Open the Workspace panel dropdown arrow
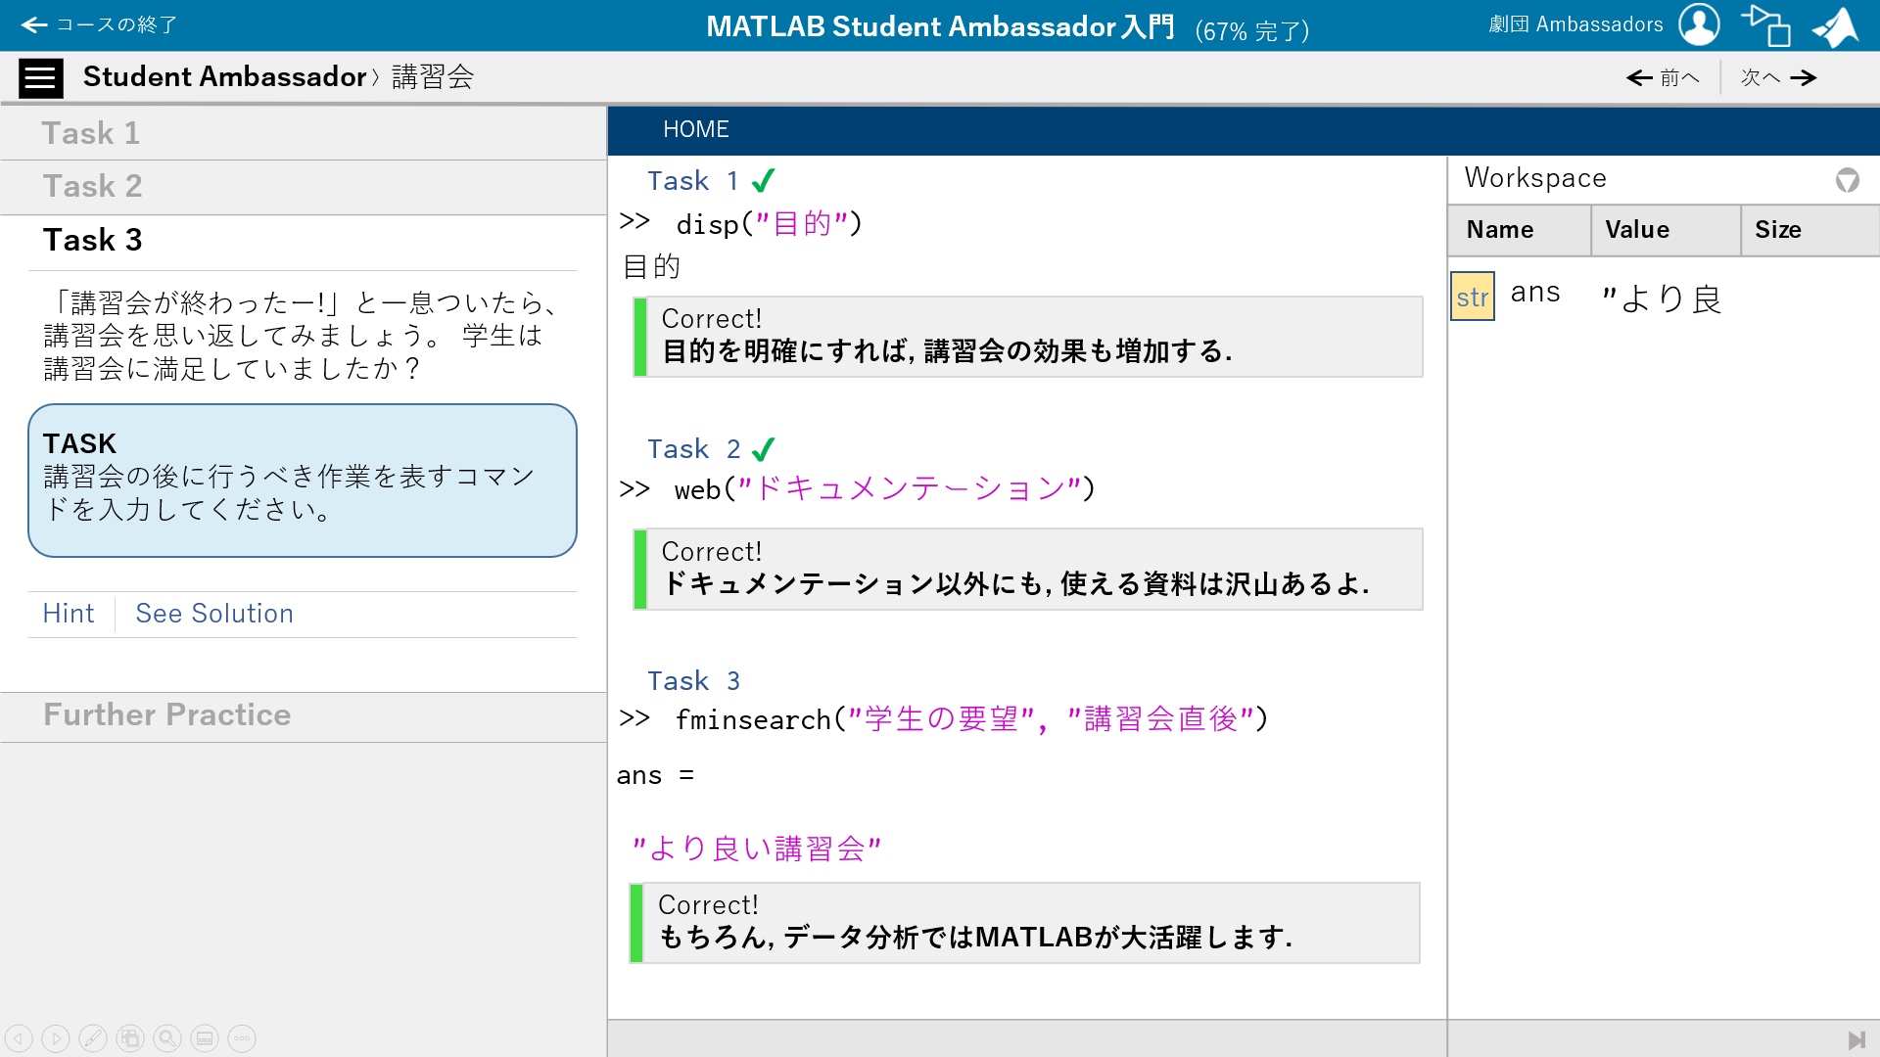This screenshot has height=1057, width=1880. [1847, 180]
